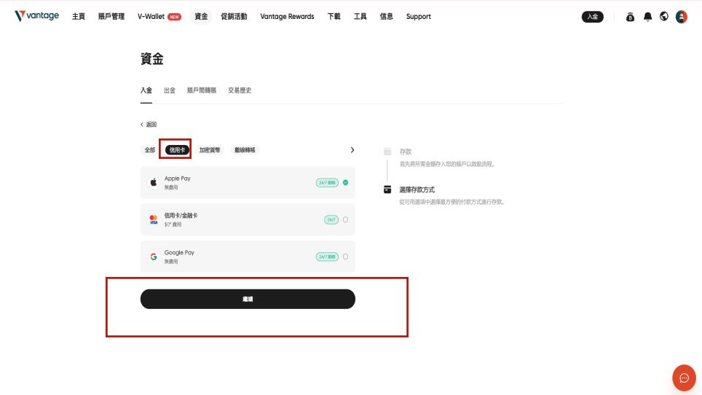Click the 選擇存款方式 step title
Screen dimensions: 702x395
tap(417, 190)
